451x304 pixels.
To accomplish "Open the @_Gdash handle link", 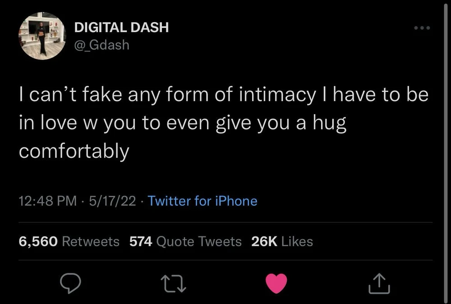I will [102, 45].
